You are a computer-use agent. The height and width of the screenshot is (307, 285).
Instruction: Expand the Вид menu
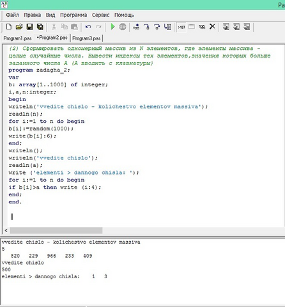tap(50, 15)
